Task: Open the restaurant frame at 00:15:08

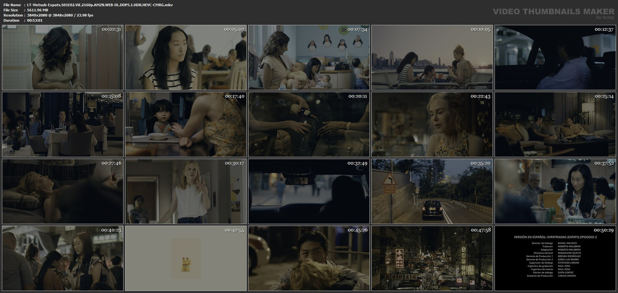Action: (x=63, y=124)
